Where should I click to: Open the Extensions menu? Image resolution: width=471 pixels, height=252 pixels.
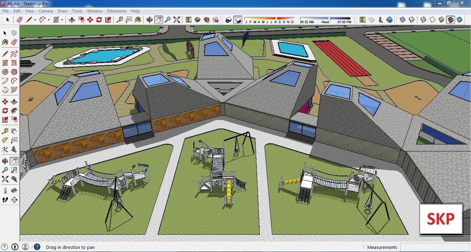[116, 11]
